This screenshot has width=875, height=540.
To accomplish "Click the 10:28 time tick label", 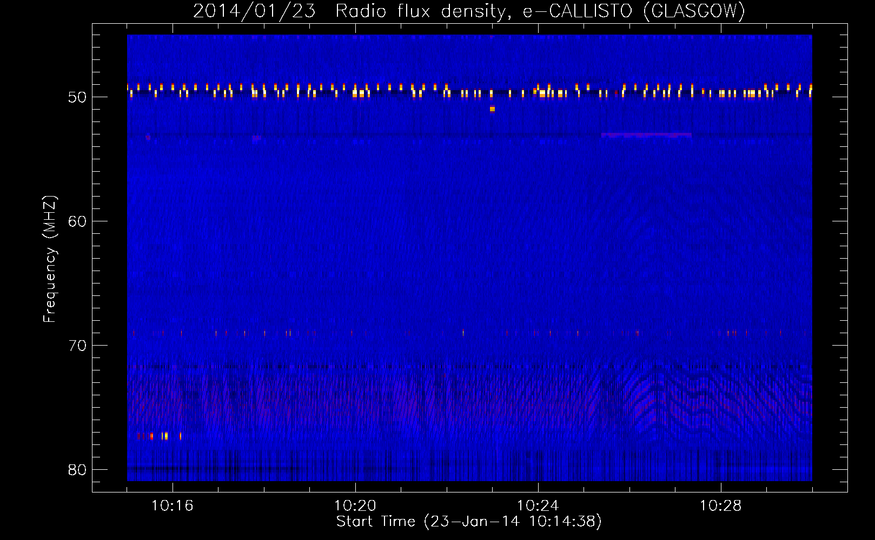I will click(x=721, y=506).
